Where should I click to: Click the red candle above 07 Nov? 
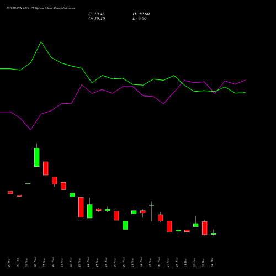point(46,168)
